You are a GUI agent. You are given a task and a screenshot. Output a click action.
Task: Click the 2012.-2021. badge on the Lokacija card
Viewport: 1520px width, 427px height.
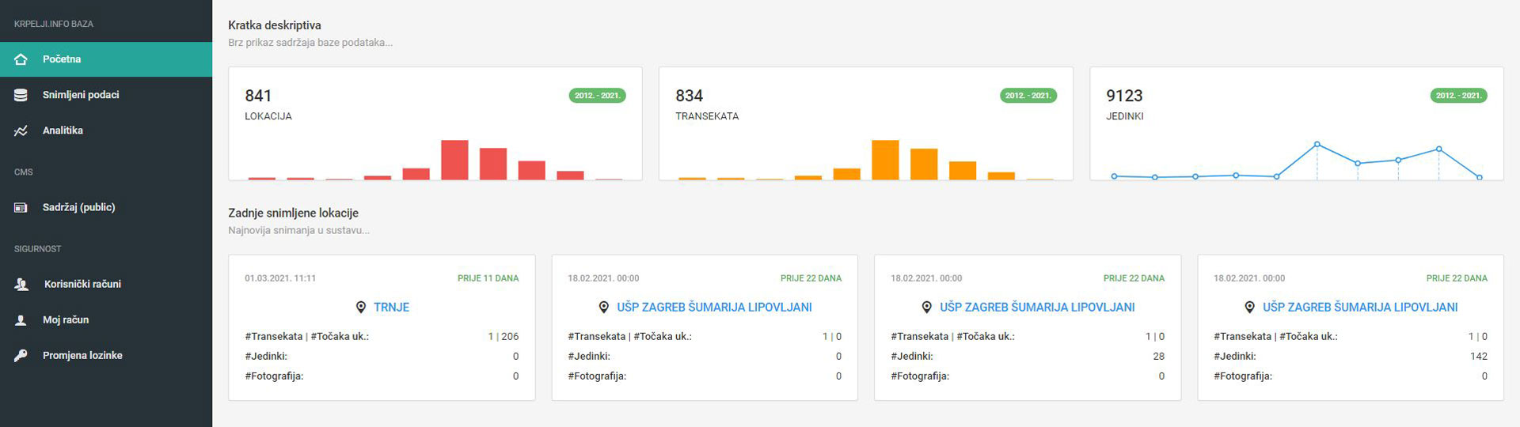(x=598, y=96)
